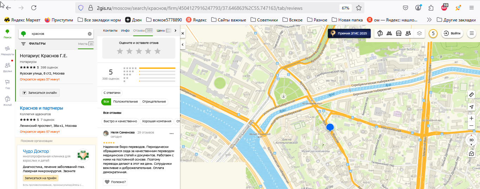480x189 pixels.
Task: Toggle the 3D map view
Action: point(472,140)
